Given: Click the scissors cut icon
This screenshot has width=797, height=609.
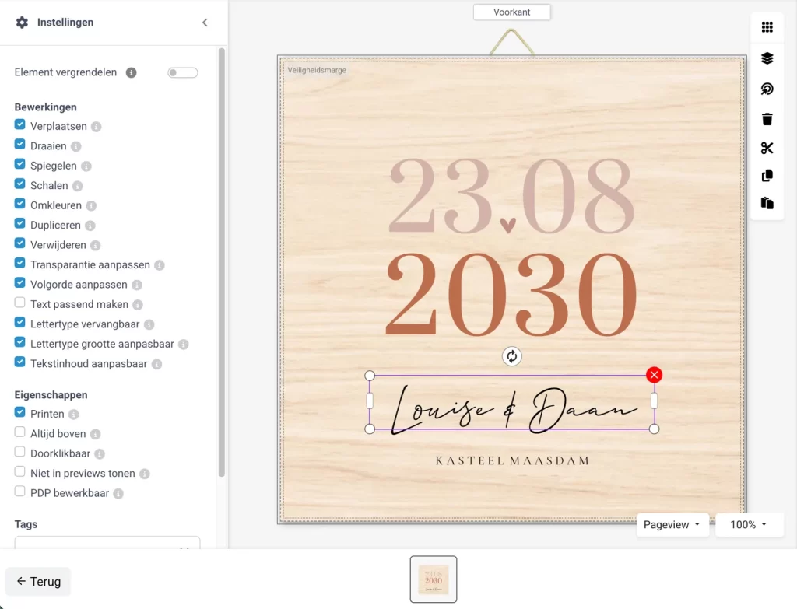Looking at the screenshot, I should pos(767,149).
